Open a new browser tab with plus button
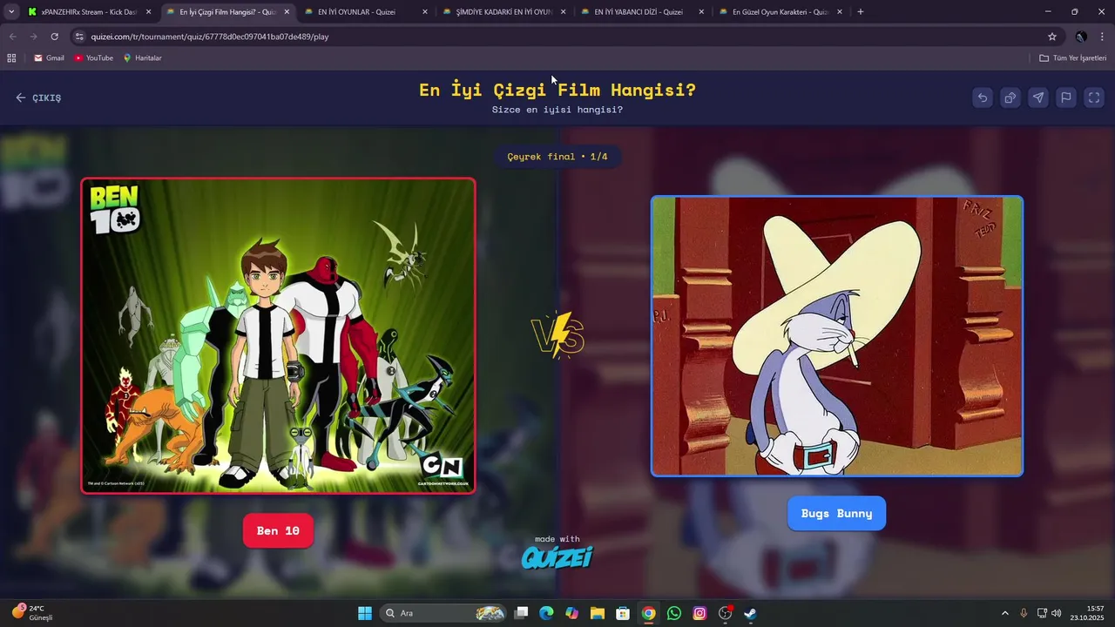Screen dimensions: 1115x627 coord(861,12)
